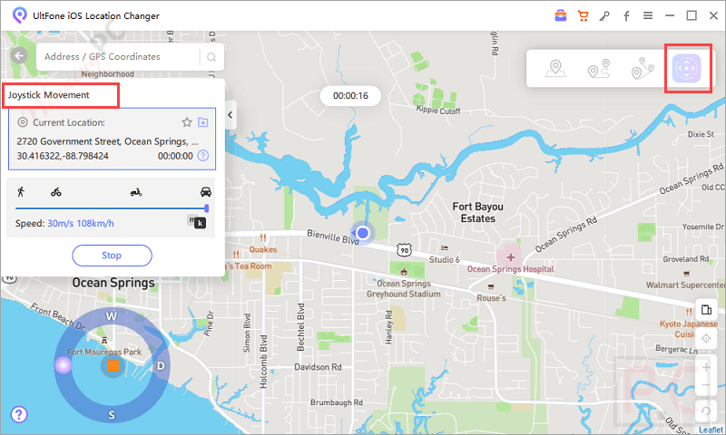Click the reset rotate icon below zoom
This screenshot has height=435, width=726.
tap(706, 411)
